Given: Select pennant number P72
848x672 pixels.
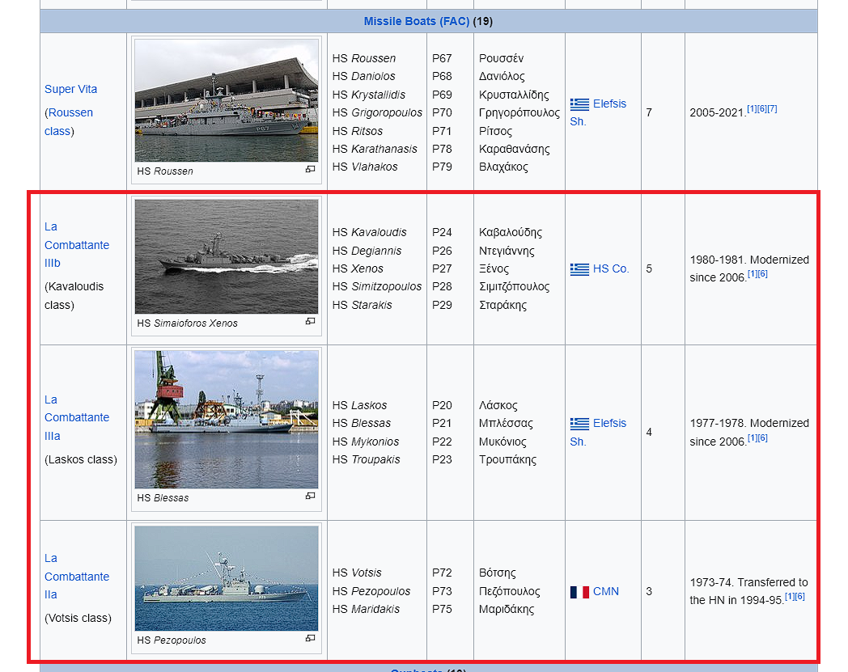Looking at the screenshot, I should point(442,573).
